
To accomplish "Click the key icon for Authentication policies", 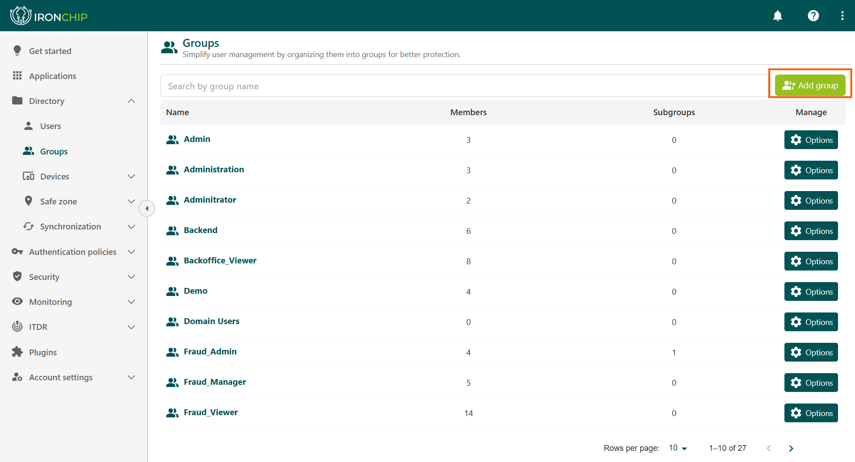I will [x=17, y=251].
